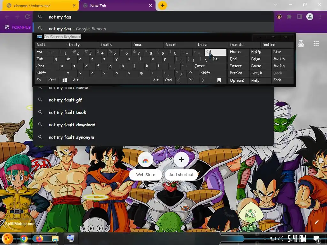Click the PgDn key

tap(260, 59)
